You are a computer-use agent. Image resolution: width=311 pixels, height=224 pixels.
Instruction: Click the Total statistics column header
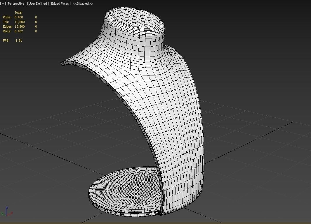coord(18,13)
